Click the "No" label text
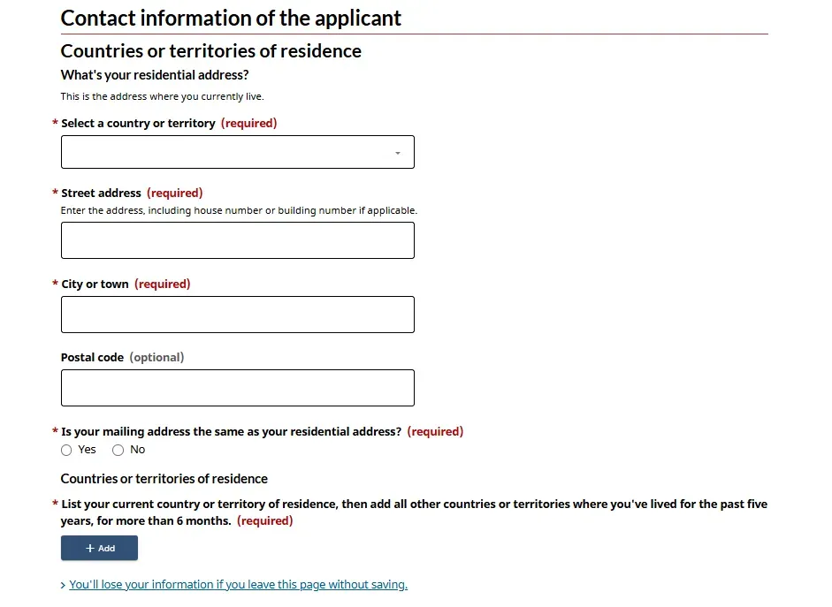832x607 pixels. [137, 450]
